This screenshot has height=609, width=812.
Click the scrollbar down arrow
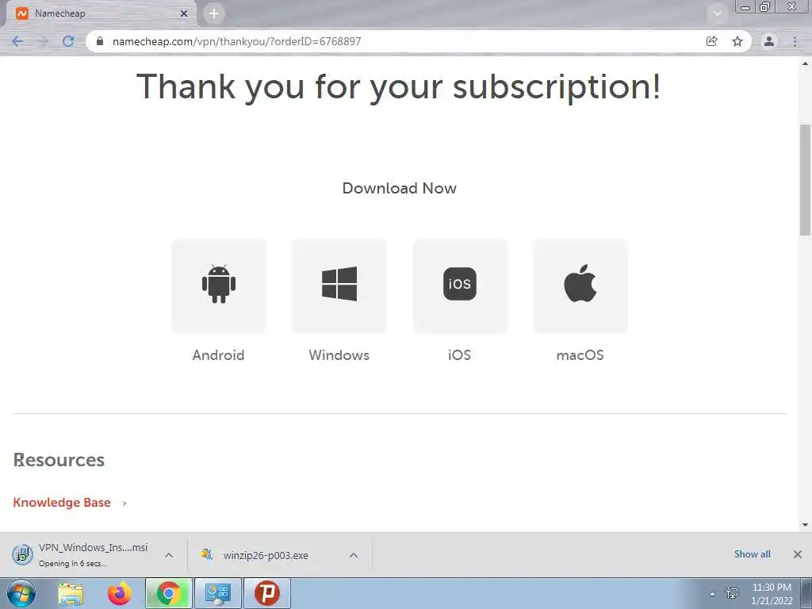click(805, 525)
